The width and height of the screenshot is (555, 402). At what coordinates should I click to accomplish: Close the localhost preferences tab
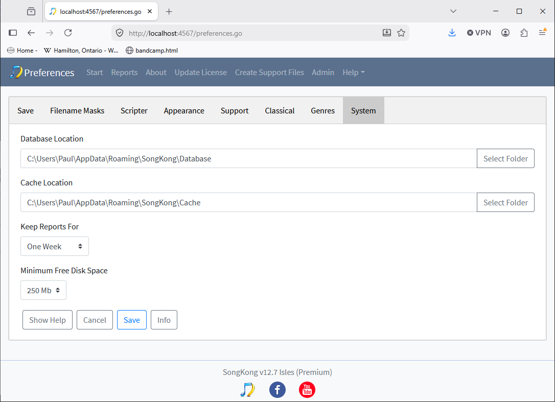[150, 12]
